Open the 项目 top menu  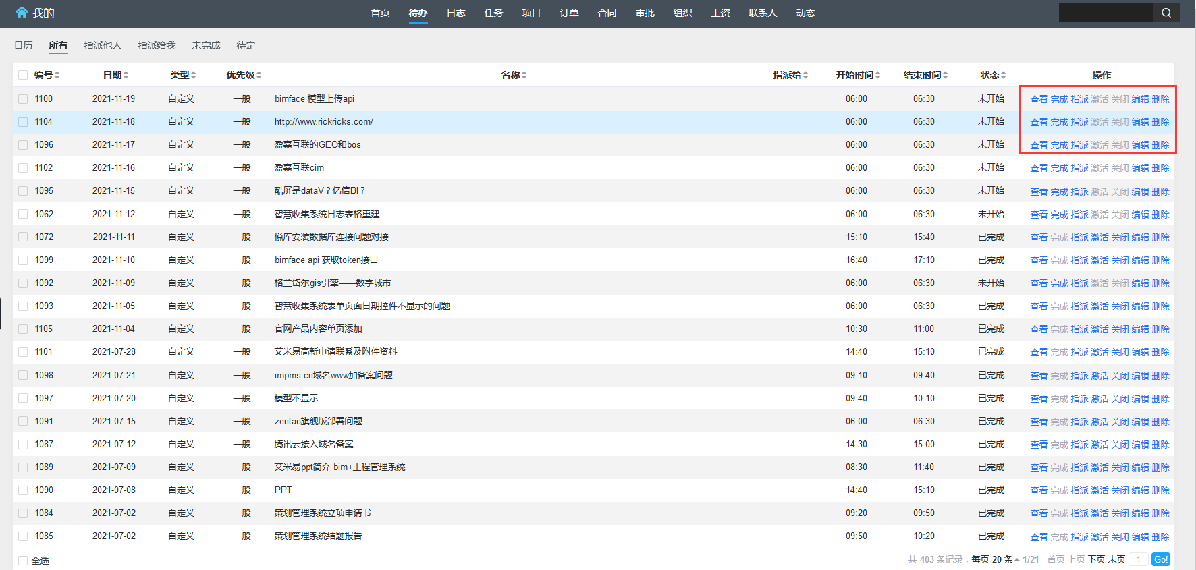pos(531,13)
